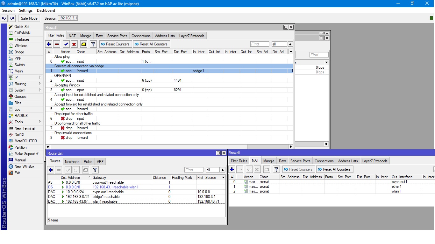The width and height of the screenshot is (435, 244).
Task: Expand the IP submenu in sidebar
Action: coord(16,78)
